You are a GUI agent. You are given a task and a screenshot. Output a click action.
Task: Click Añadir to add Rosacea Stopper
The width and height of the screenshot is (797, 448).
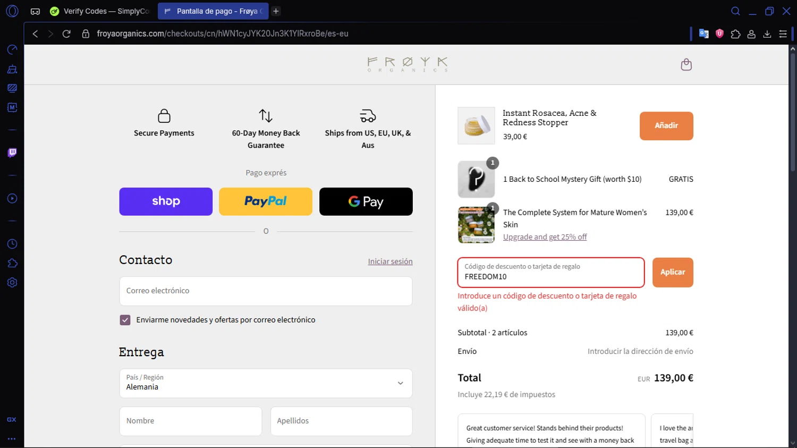click(x=666, y=126)
